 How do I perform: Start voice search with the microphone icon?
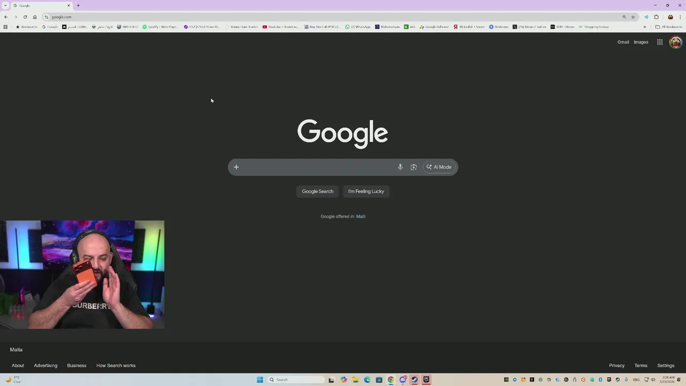point(400,167)
